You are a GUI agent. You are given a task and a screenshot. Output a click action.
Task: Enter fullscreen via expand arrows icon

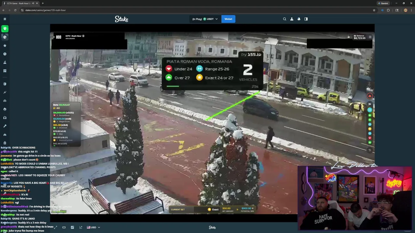pyautogui.click(x=55, y=227)
